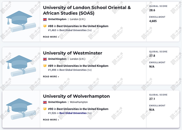
Task: Click yellow ranking badge icon beside #88
Action: 45,26
